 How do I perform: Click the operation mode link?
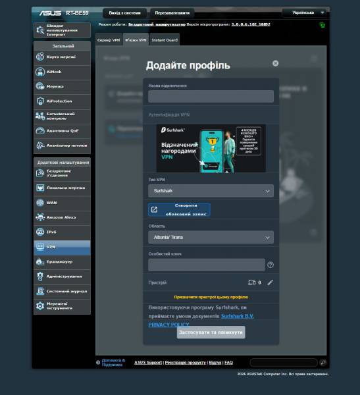tap(157, 24)
